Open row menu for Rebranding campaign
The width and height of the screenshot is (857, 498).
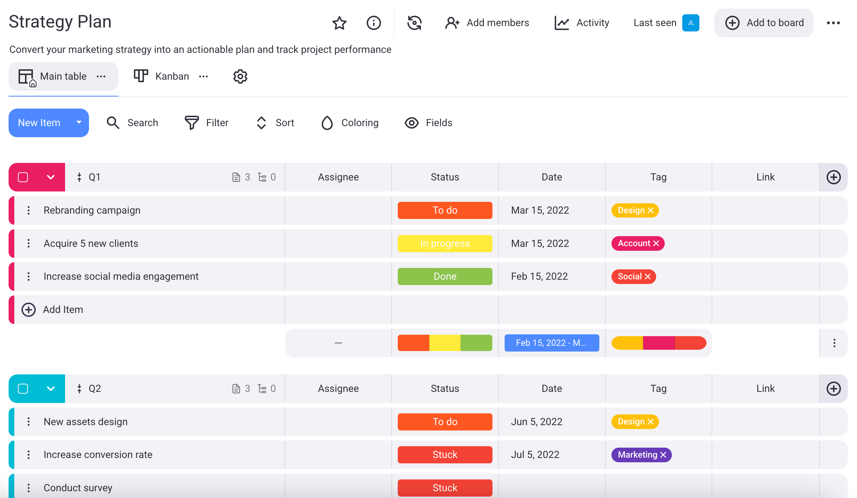coord(29,210)
